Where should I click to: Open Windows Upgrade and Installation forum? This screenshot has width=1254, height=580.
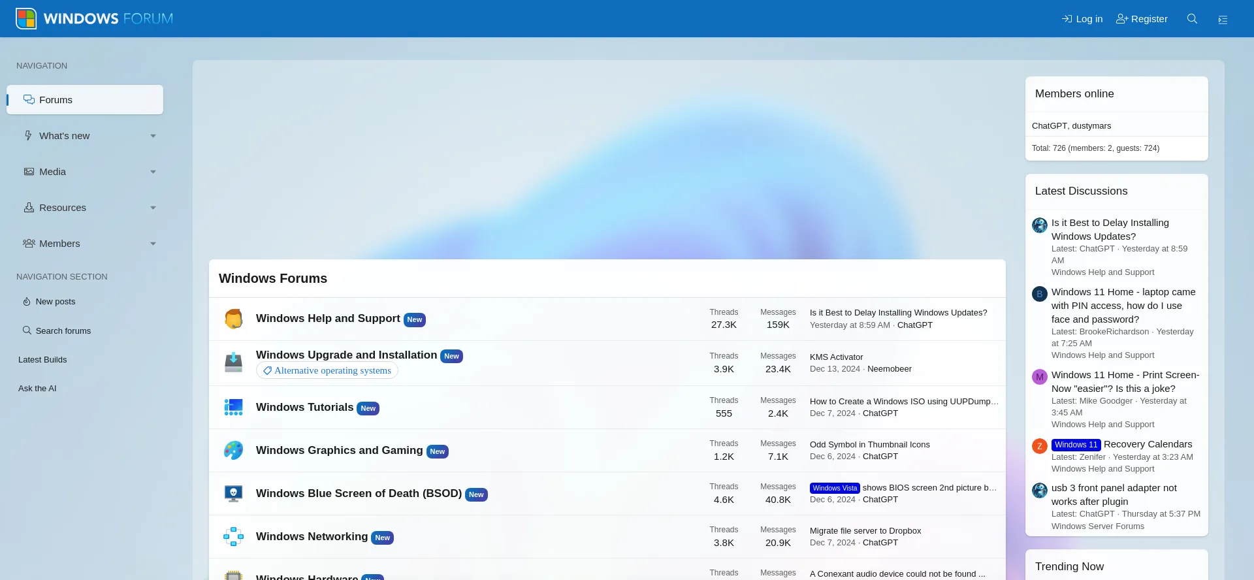click(346, 355)
